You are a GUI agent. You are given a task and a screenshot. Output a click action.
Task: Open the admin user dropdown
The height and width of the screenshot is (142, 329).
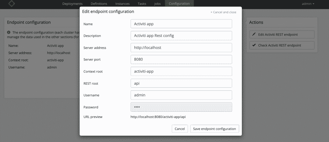tap(308, 4)
